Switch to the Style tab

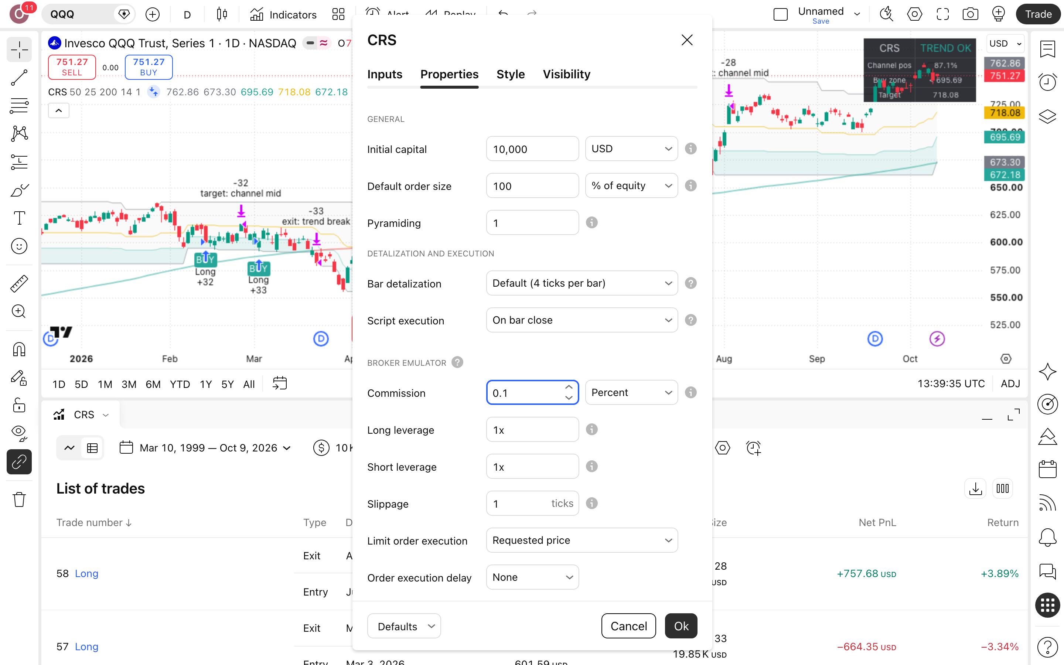pyautogui.click(x=511, y=74)
